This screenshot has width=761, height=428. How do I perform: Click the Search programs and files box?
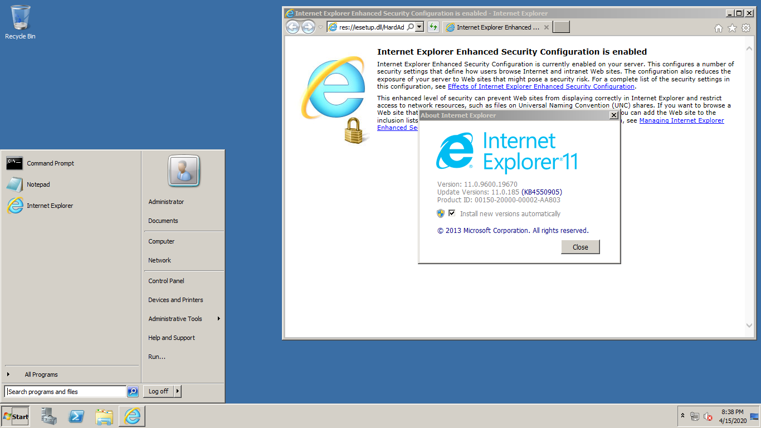point(66,392)
